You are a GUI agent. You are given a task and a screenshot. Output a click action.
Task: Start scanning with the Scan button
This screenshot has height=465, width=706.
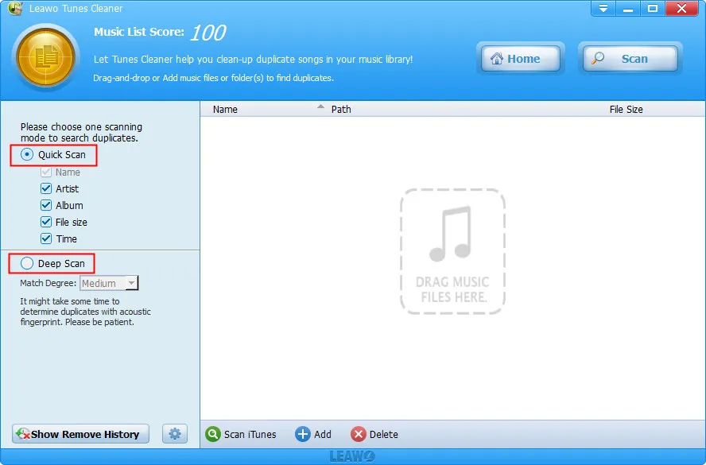630,59
